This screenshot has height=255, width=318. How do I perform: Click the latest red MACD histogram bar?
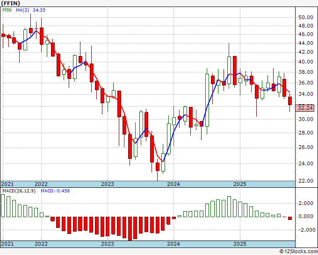tap(290, 219)
